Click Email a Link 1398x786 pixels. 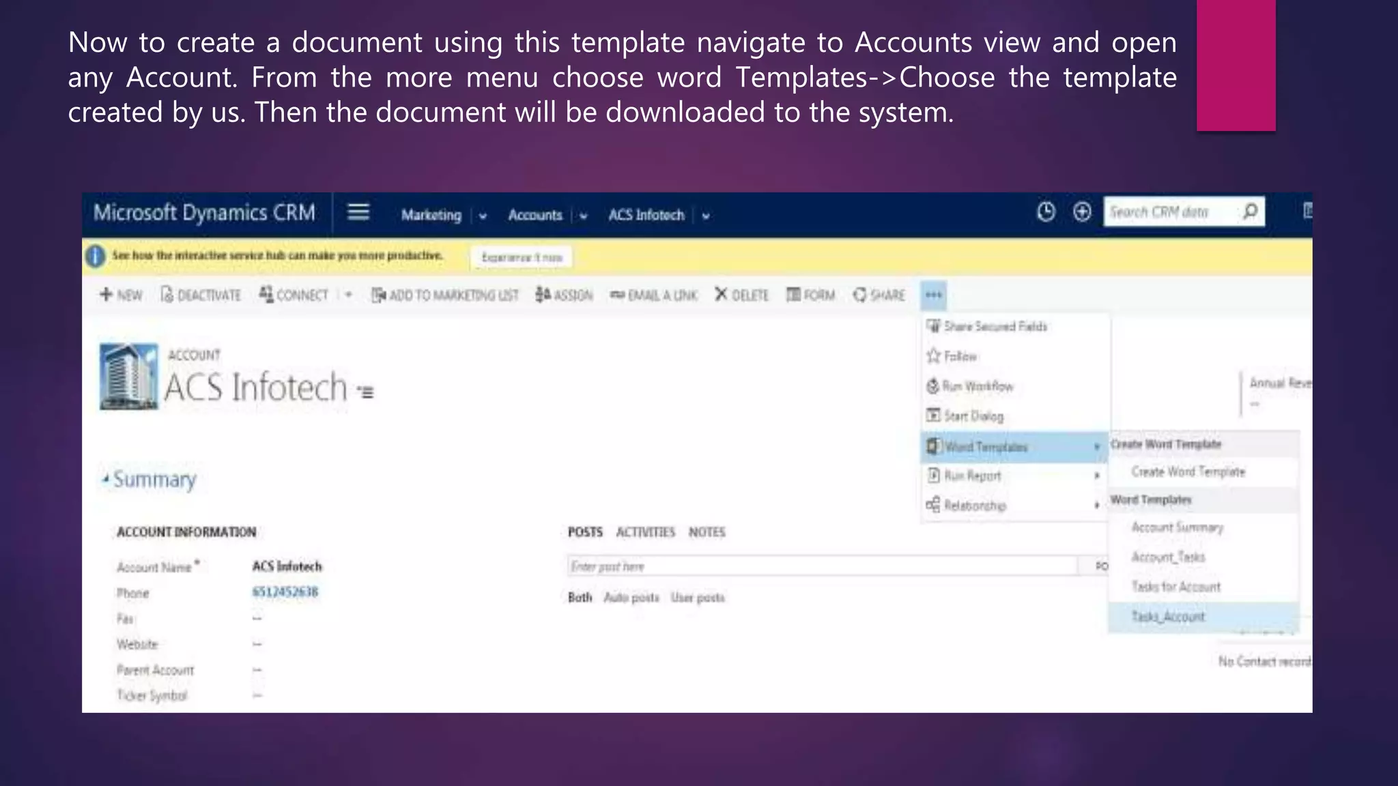(x=653, y=295)
